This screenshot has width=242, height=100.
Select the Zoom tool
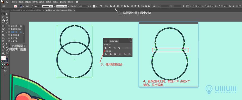point(7,53)
